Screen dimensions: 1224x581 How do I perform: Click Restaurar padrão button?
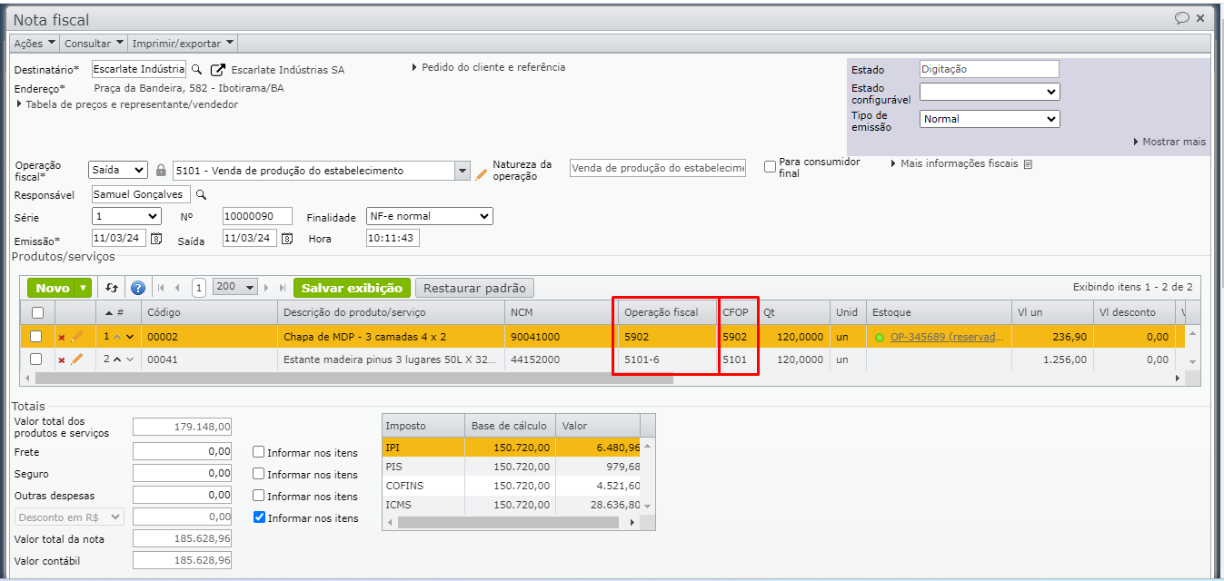[474, 288]
